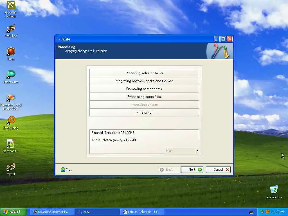Screen dimensions: 288x216
Task: Minimize the nLite window
Action: point(217,39)
